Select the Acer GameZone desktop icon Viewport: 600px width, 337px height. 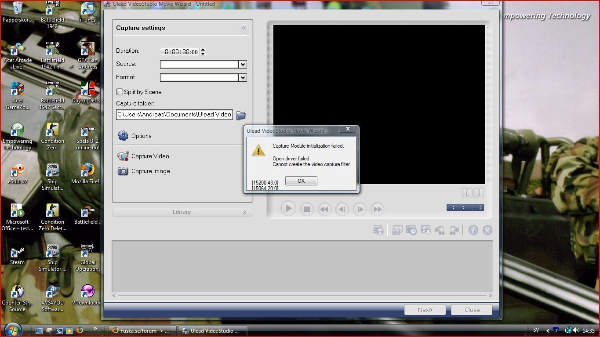click(17, 96)
